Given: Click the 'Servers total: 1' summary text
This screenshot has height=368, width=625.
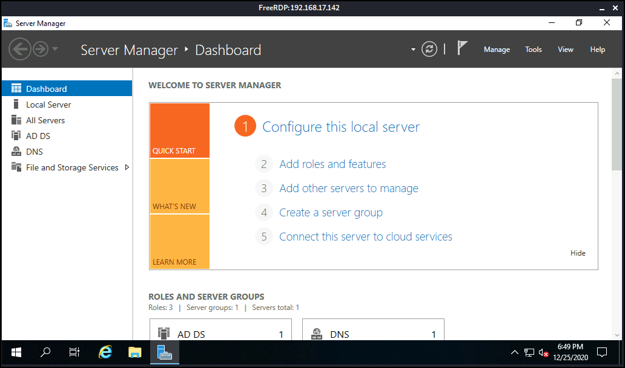Looking at the screenshot, I should click(x=276, y=308).
